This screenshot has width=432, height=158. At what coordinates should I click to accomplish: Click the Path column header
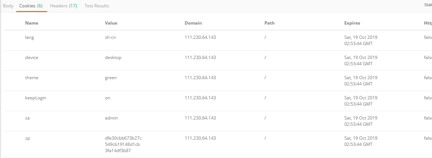tap(269, 23)
